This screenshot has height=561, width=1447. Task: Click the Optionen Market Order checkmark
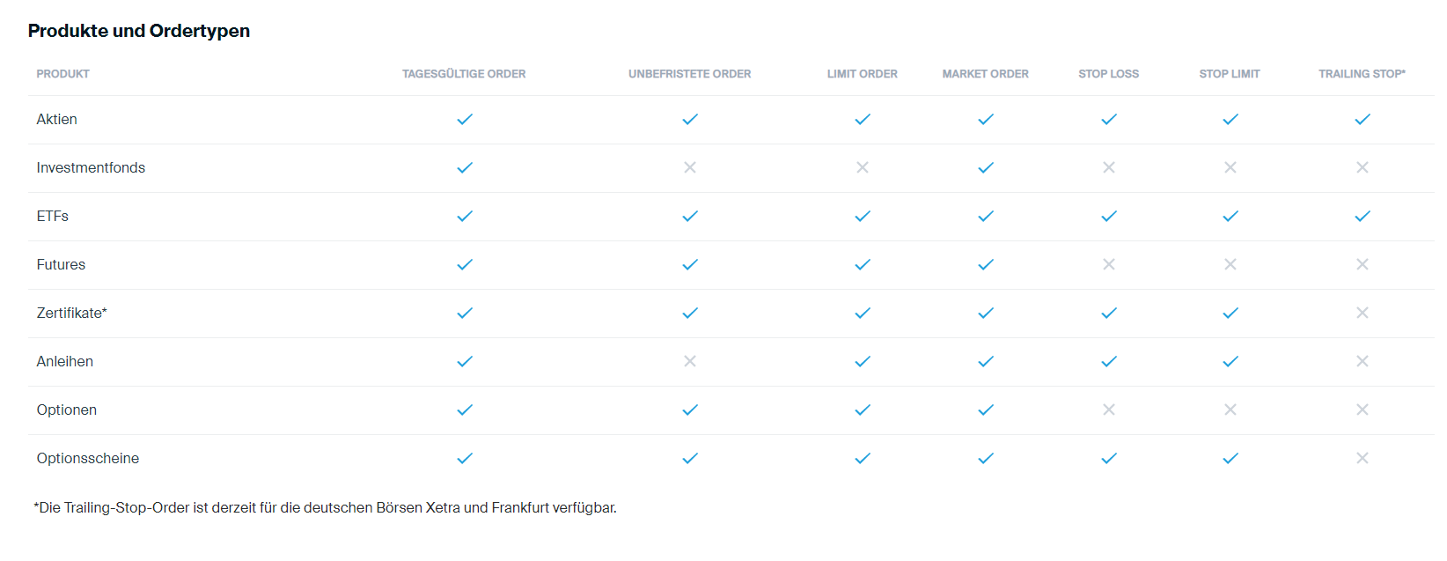pos(986,410)
